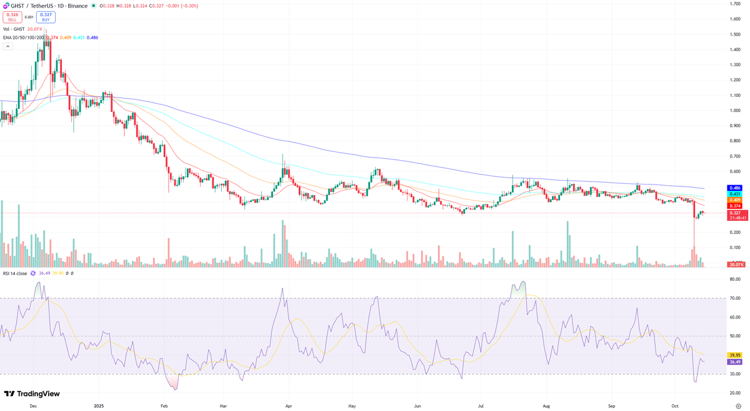Screen dimensions: 750x411
Task: Click the red 20.07K volume axis label
Action: coord(735,265)
